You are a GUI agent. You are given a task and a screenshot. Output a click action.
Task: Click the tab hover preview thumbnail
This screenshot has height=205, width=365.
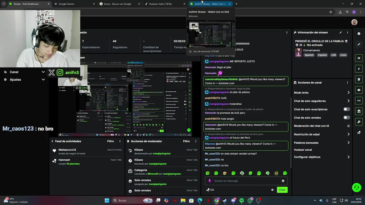[x=211, y=34]
